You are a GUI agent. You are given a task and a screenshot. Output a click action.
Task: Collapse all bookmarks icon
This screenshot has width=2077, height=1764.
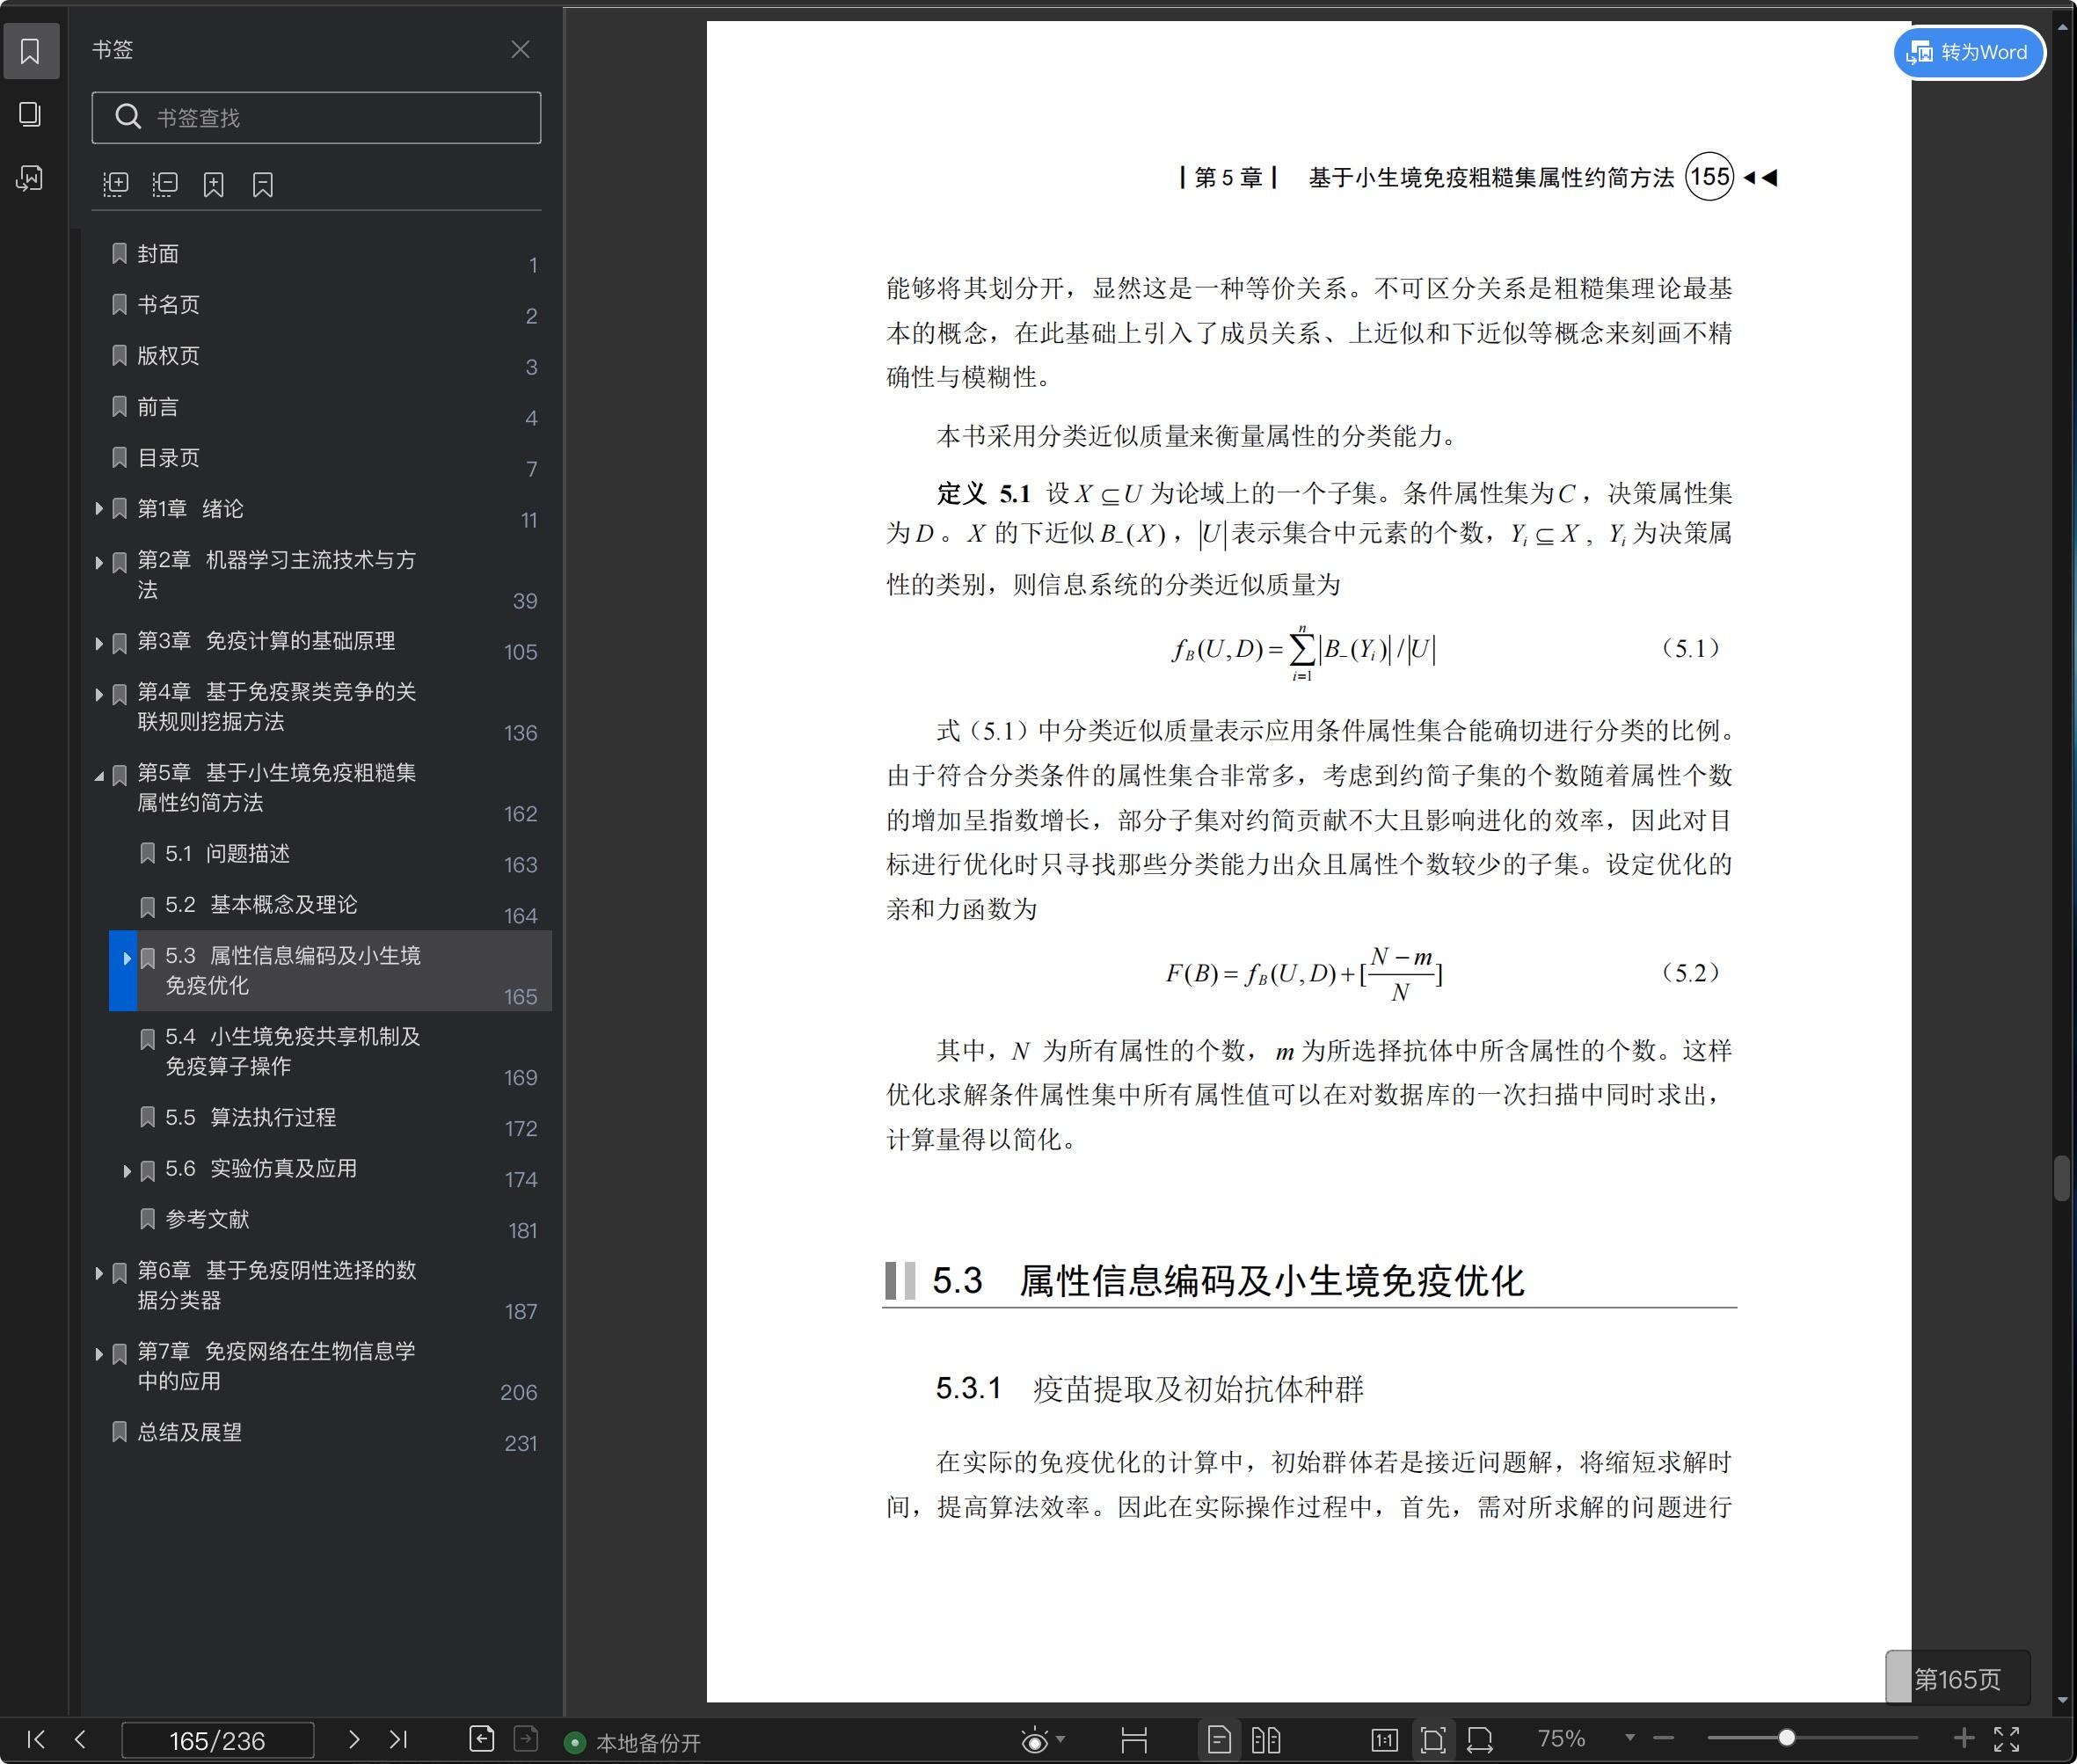coord(165,184)
